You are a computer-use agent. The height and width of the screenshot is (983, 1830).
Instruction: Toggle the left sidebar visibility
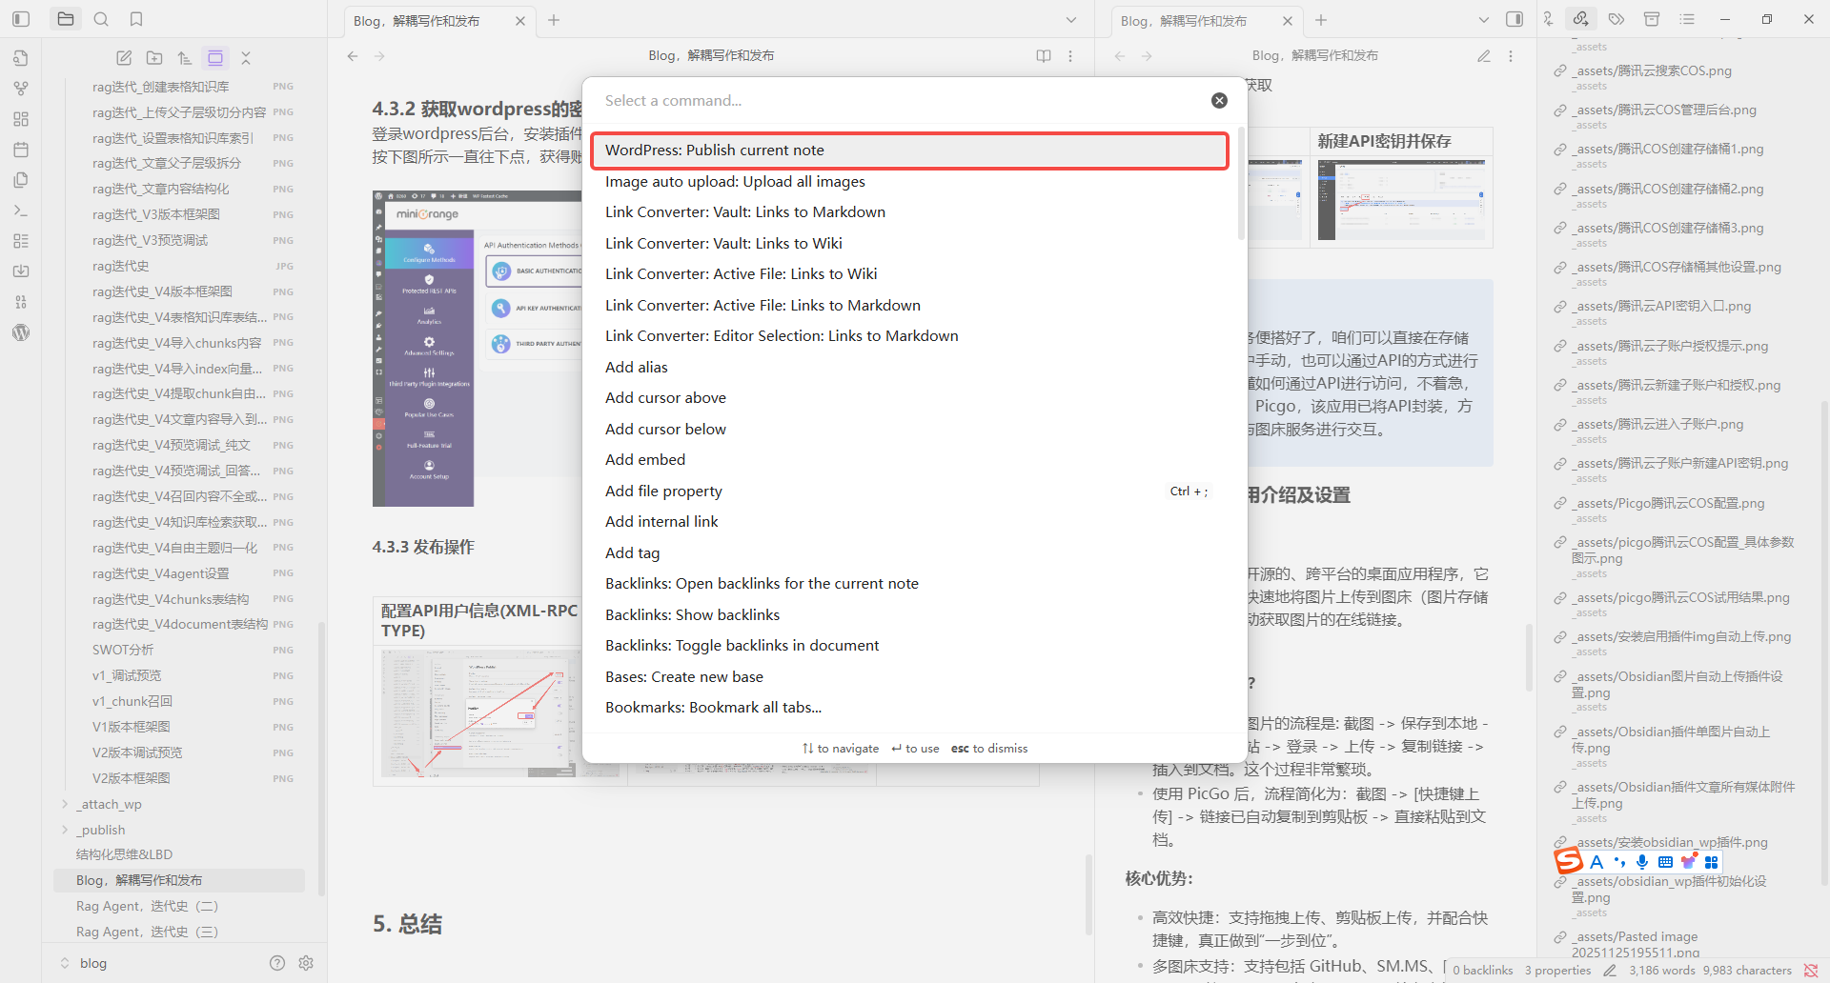pos(21,19)
